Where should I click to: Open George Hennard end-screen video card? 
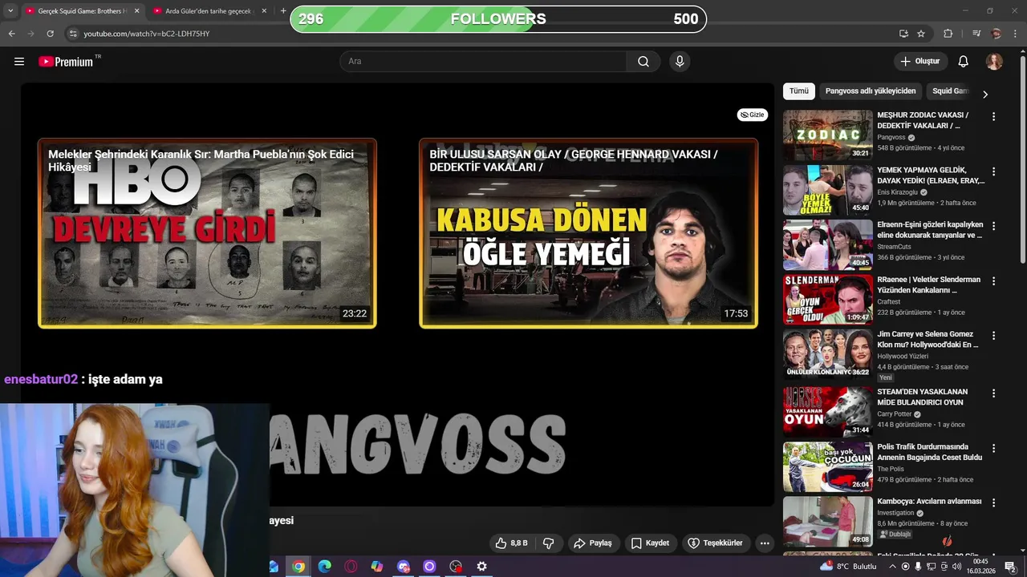(x=588, y=233)
